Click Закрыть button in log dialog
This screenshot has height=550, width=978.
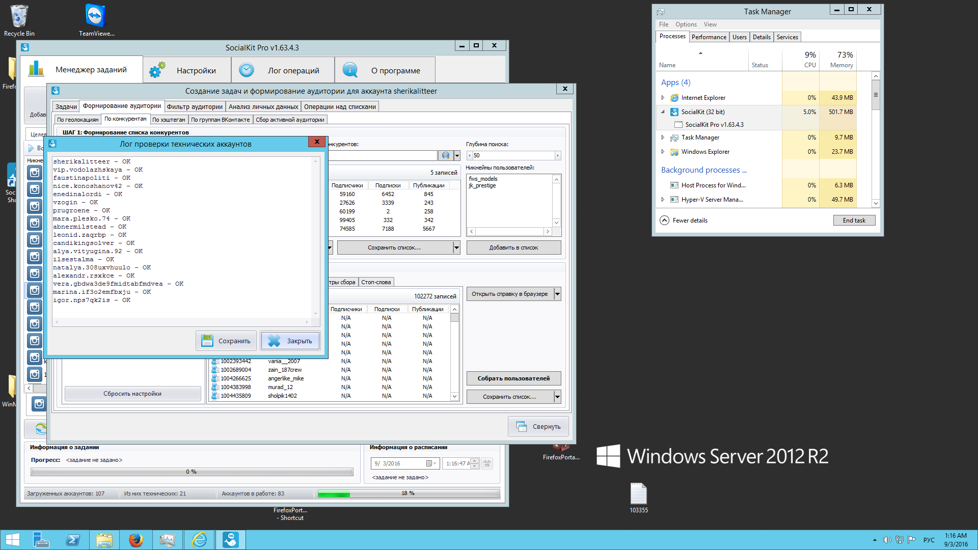pyautogui.click(x=290, y=341)
